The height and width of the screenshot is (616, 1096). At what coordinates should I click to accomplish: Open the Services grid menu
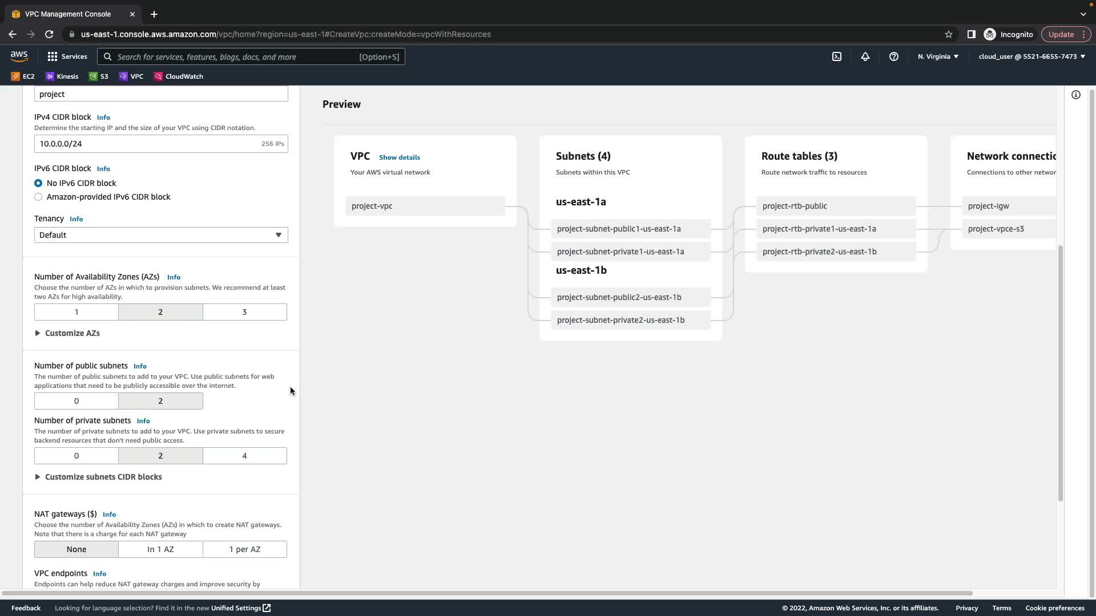click(67, 56)
